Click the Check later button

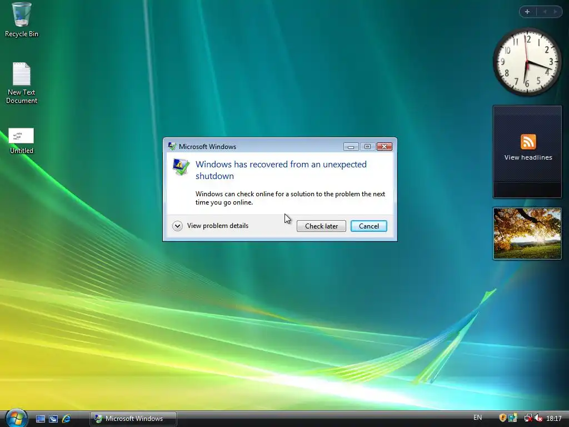click(x=321, y=226)
